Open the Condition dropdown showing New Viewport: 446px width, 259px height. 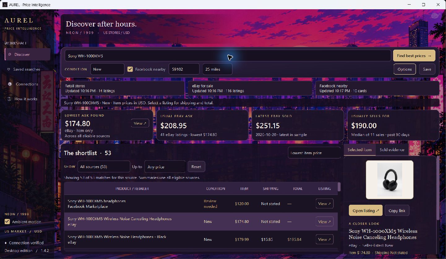107,69
